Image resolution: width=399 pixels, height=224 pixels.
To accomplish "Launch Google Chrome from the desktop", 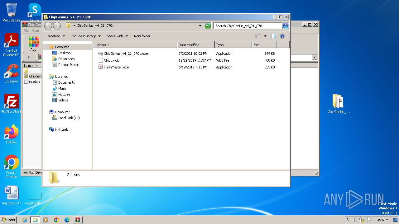I will coord(11,167).
